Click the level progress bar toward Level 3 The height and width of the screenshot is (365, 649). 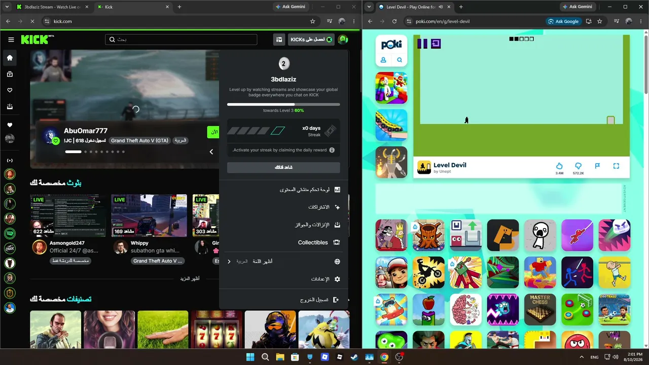(x=283, y=104)
